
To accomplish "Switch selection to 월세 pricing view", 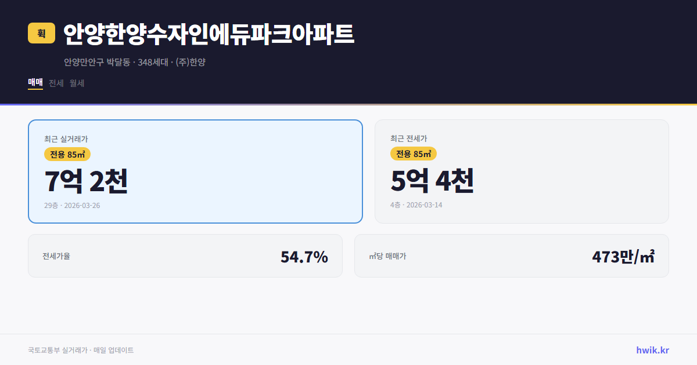I will pos(77,83).
